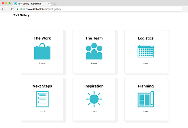Open the Planning blueprint icon

[146, 99]
